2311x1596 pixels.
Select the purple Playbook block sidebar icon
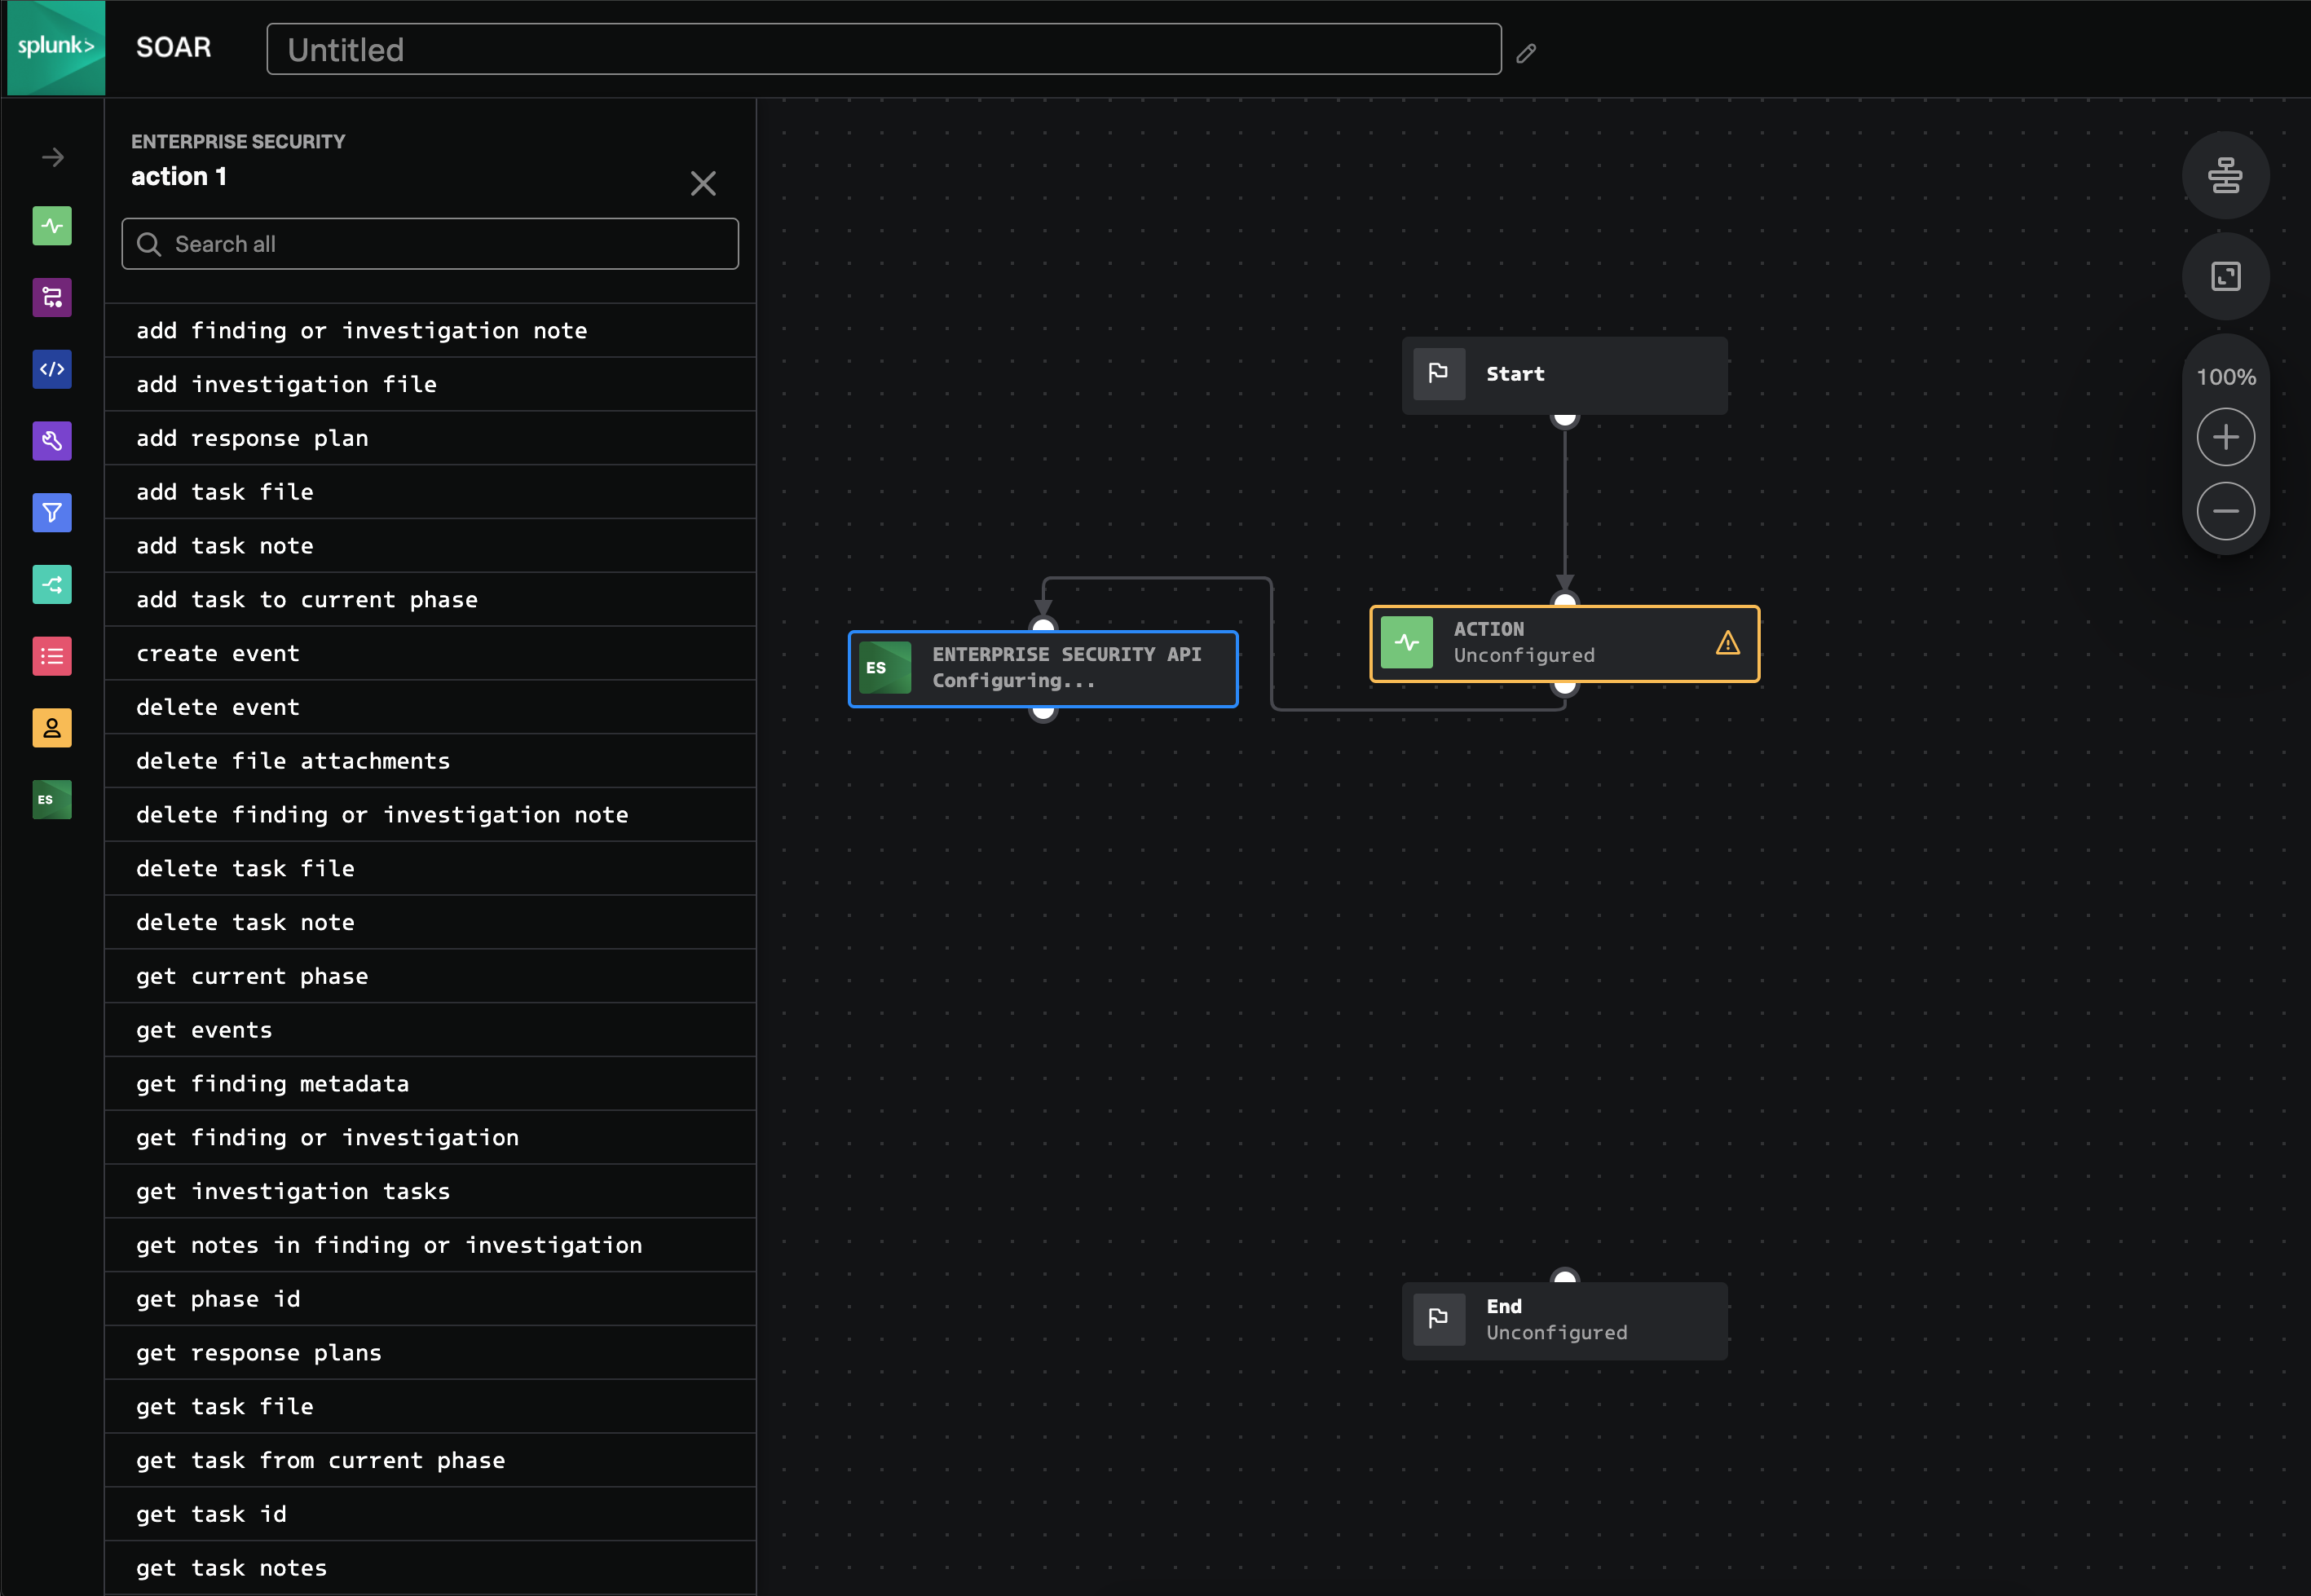coord(52,297)
